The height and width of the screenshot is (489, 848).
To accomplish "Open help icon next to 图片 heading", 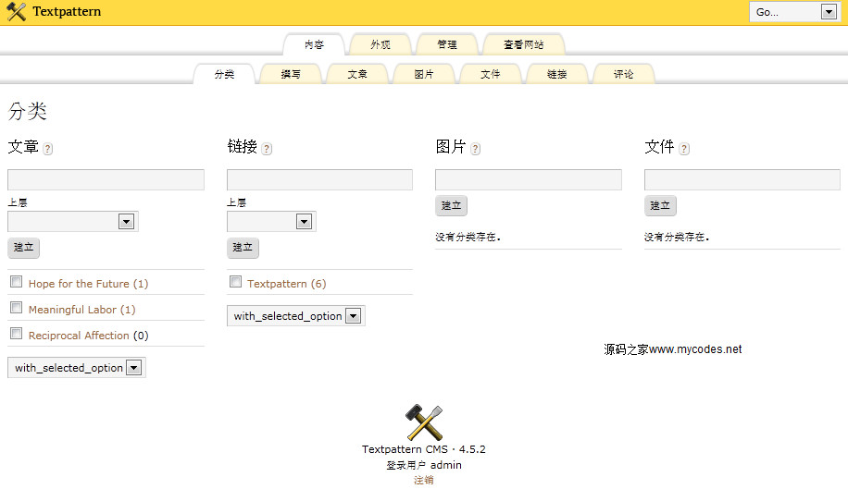I will point(475,149).
